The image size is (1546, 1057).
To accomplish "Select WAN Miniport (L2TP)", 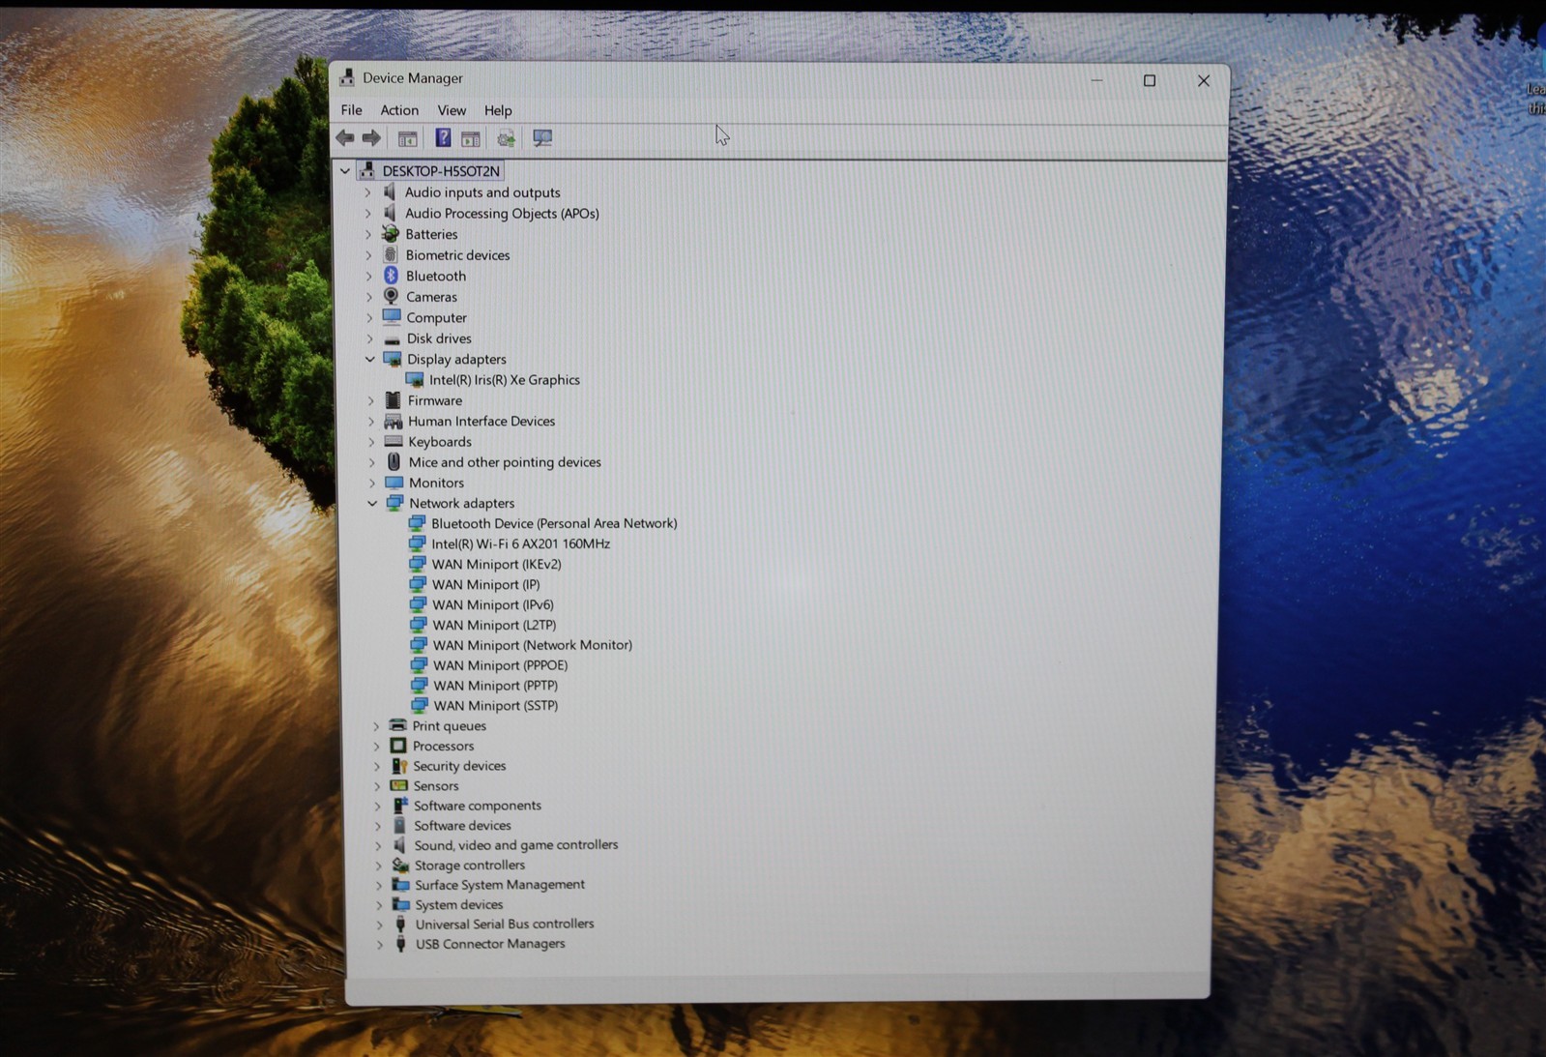I will (494, 625).
